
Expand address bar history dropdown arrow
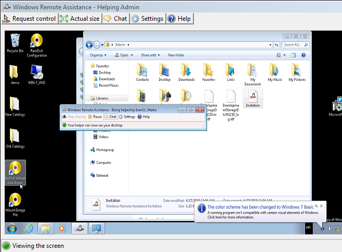coord(270,45)
